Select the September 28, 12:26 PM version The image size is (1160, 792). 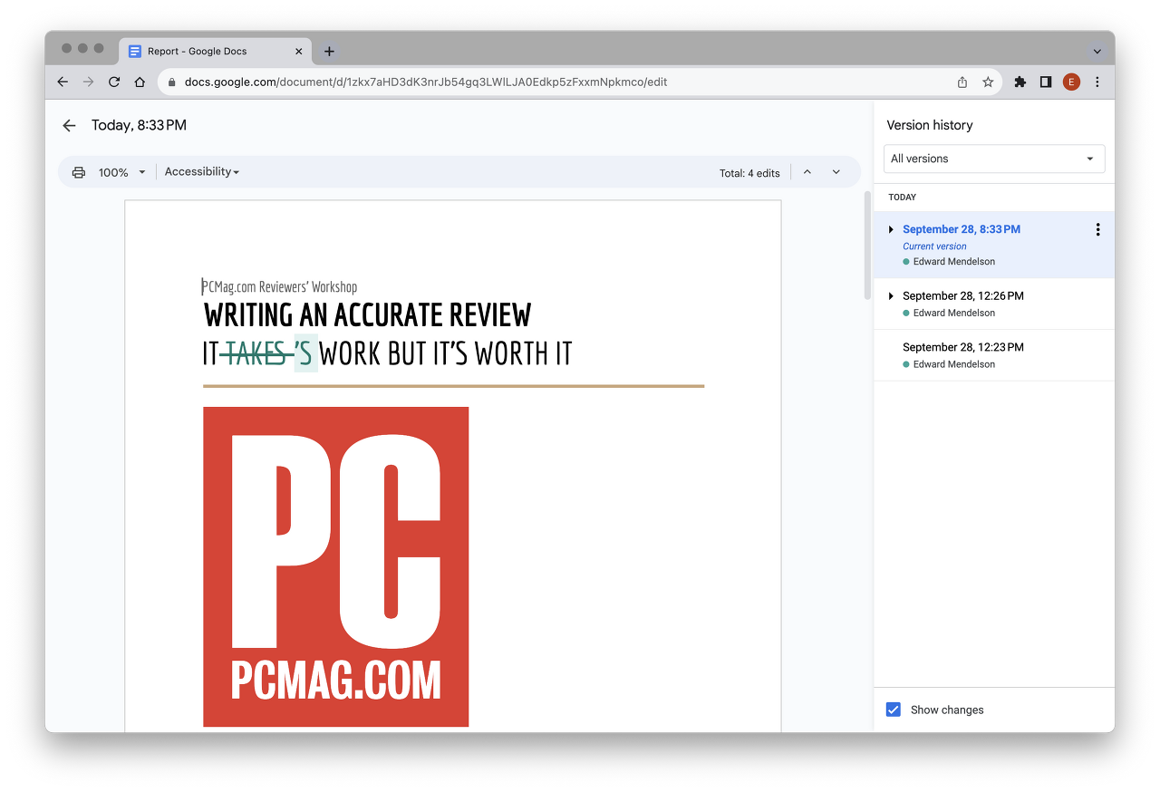(994, 304)
